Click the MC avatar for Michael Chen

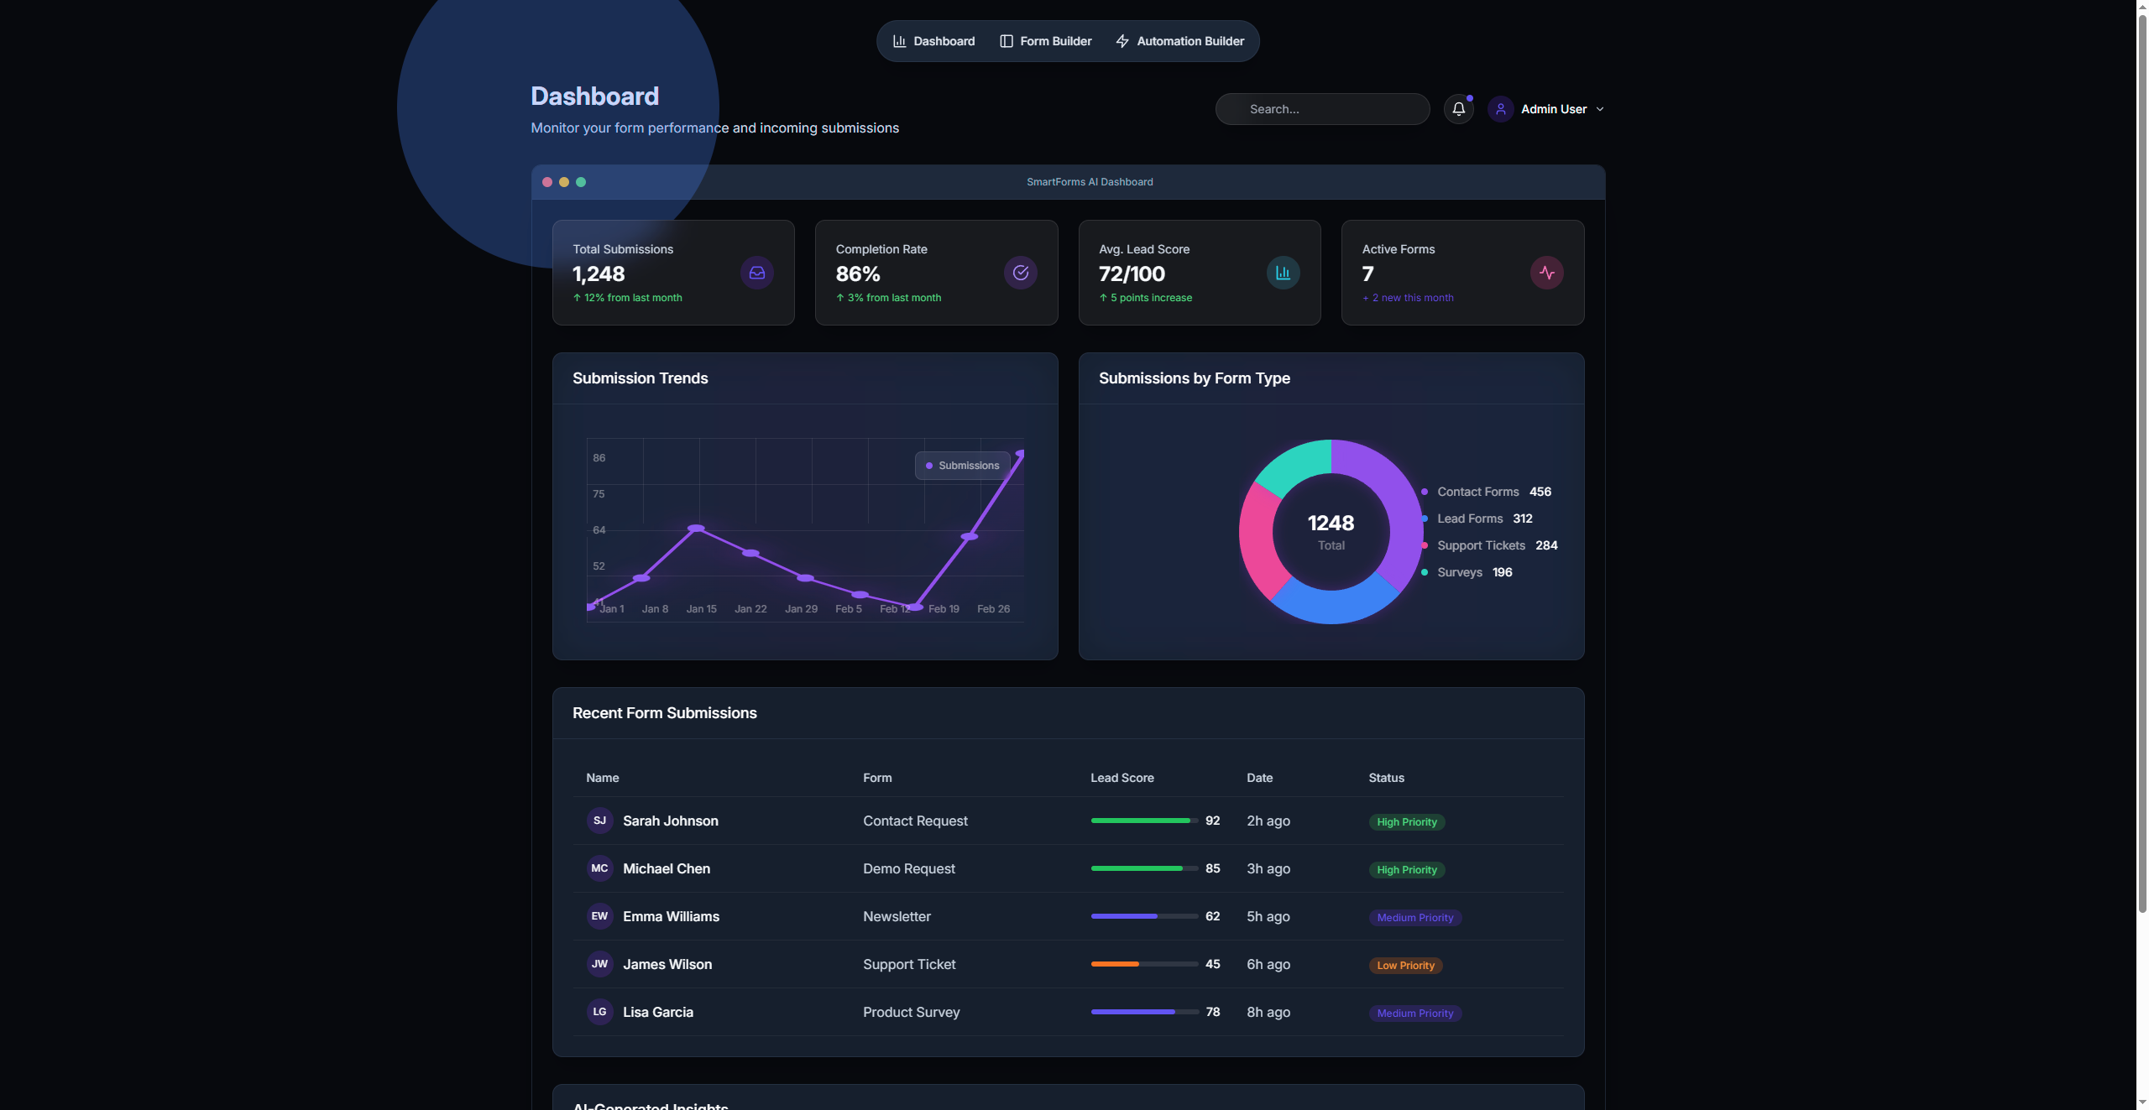click(599, 868)
